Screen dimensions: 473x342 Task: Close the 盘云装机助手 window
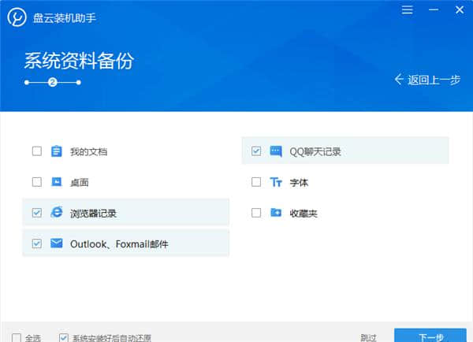(x=460, y=9)
